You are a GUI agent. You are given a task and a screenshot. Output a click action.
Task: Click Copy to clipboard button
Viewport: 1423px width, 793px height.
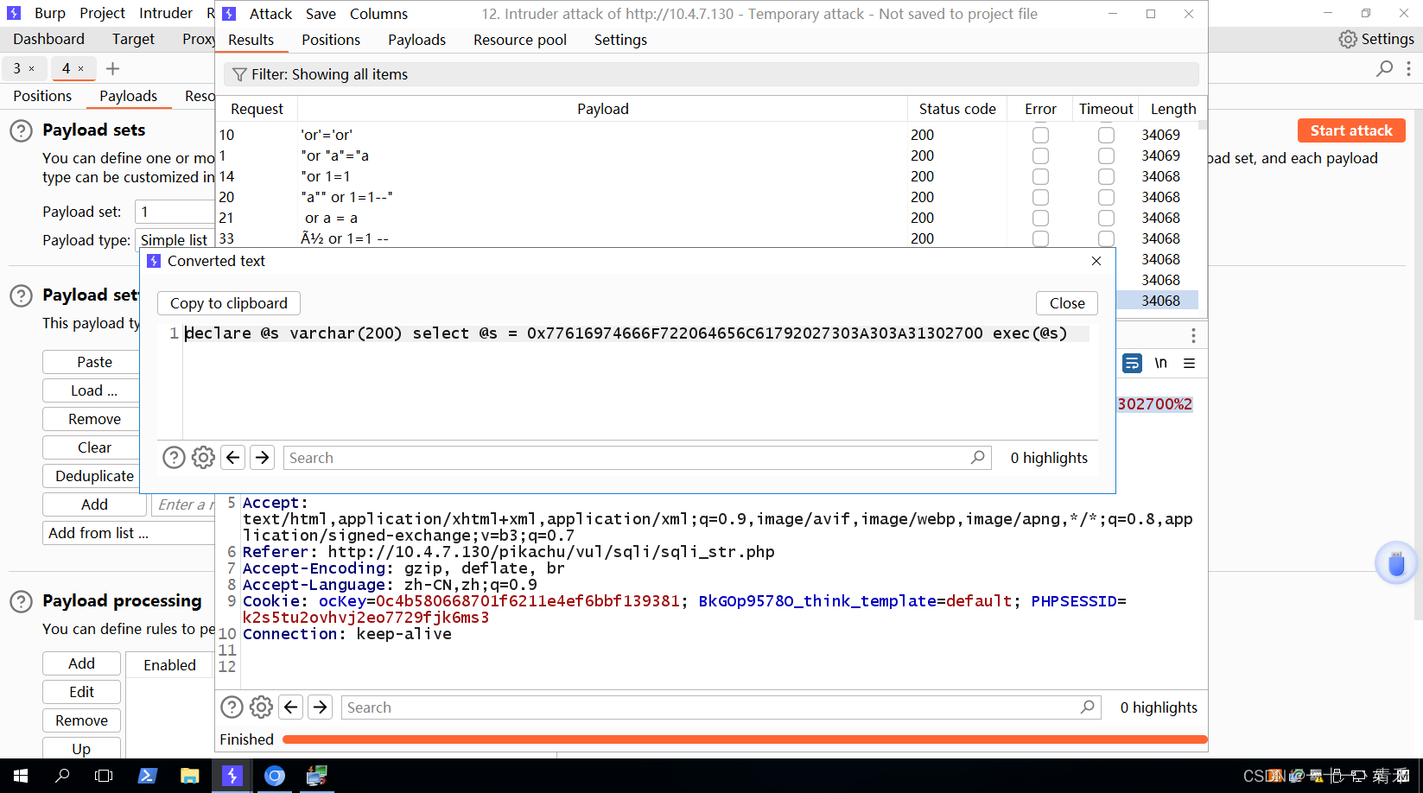[x=229, y=303]
